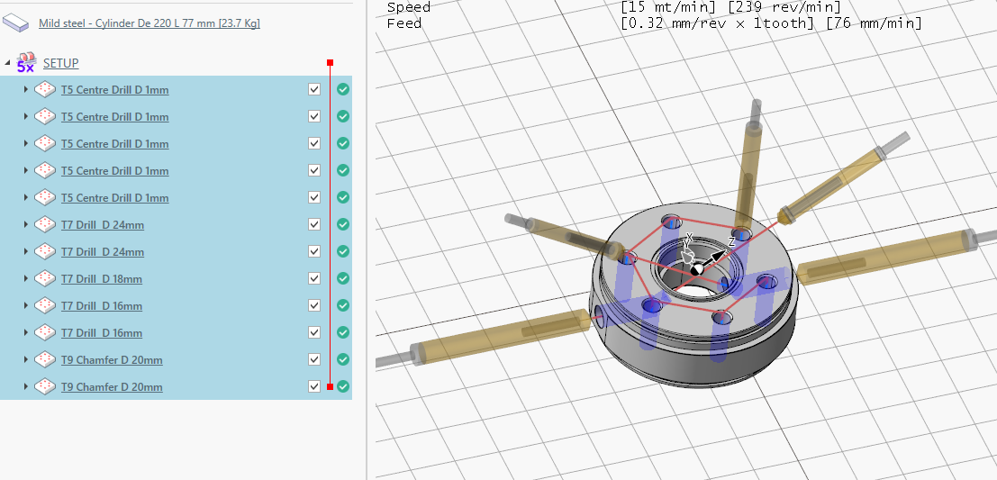Viewport: 997px width, 480px height.
Task: Disable the topmost T5 Centre Drill checkbox
Action: 314,89
